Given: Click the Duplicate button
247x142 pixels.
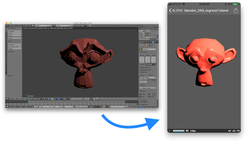Looking at the screenshot, I should 15,45.
